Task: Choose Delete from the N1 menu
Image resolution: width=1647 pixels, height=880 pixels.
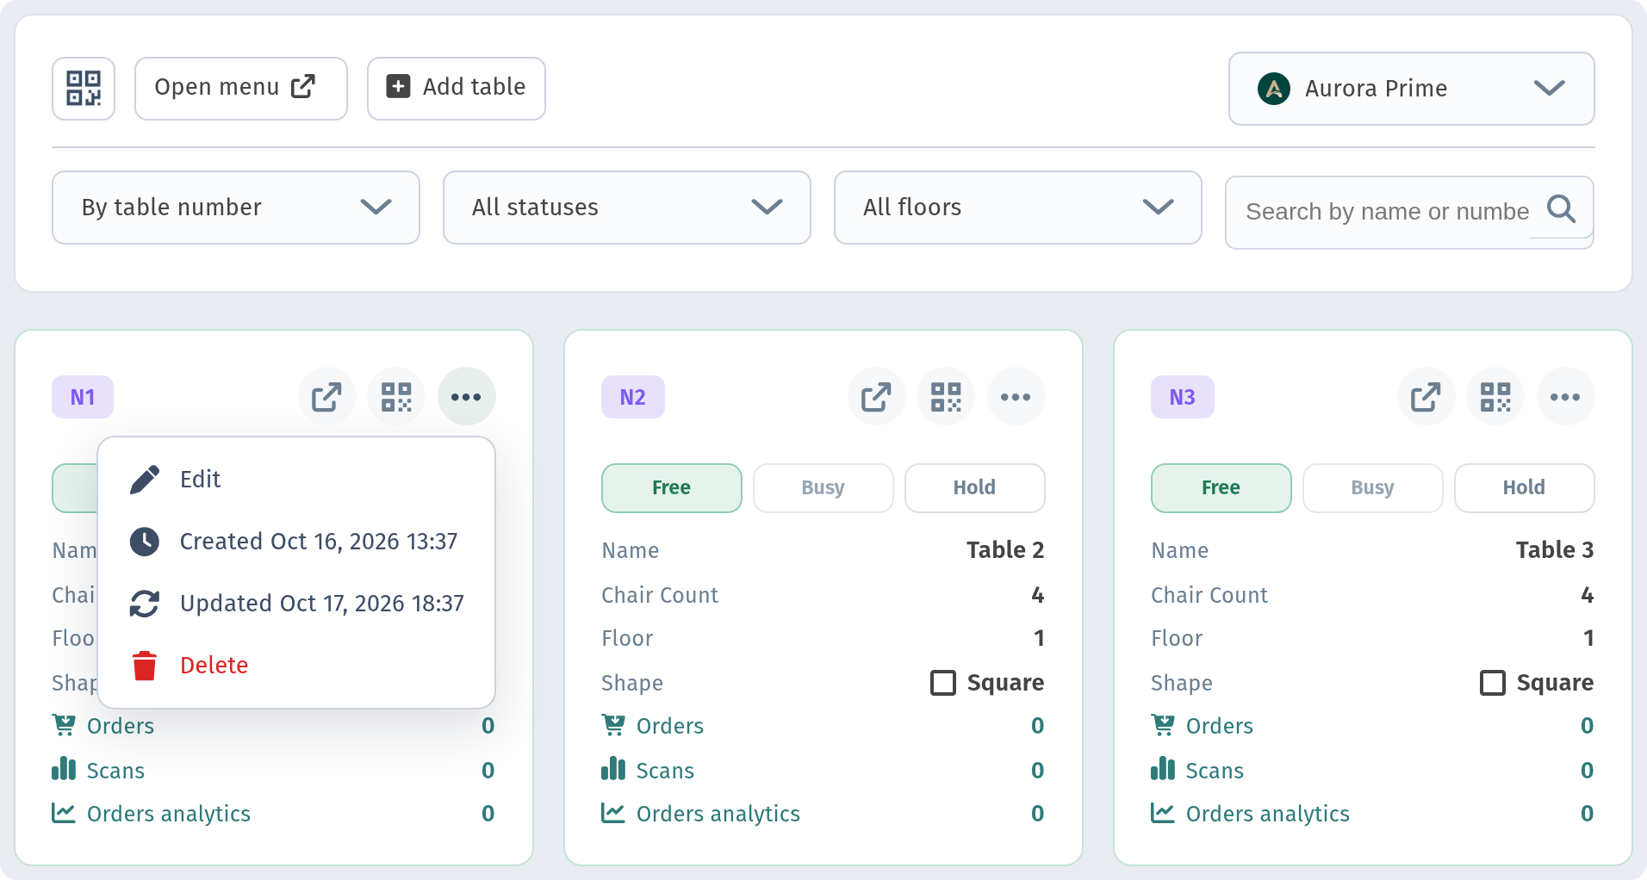Action: coord(296,666)
